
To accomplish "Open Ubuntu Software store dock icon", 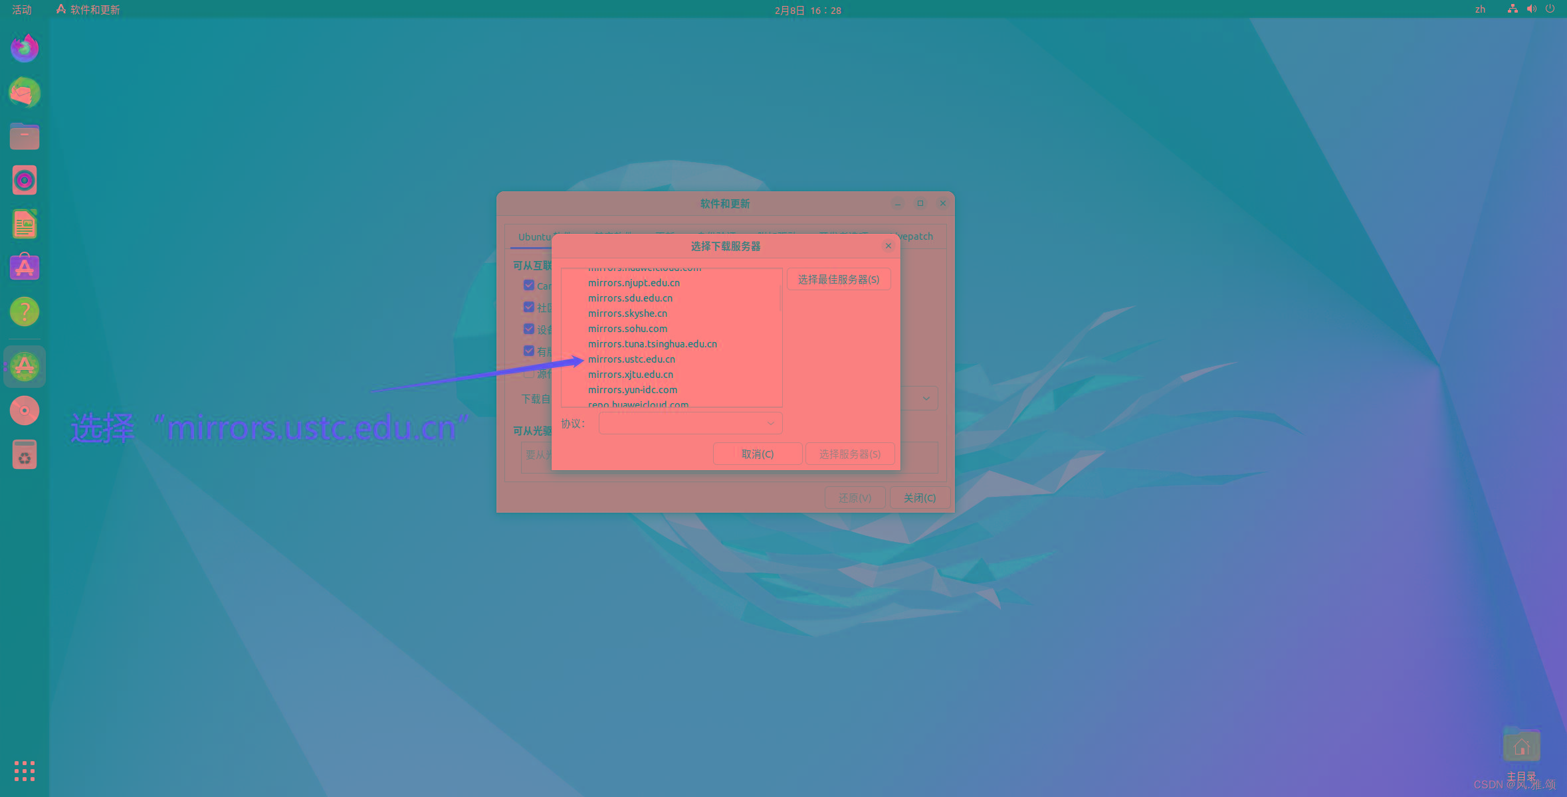I will [25, 267].
